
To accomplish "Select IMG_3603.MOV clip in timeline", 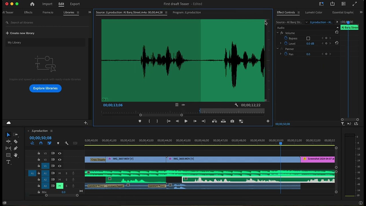I will pyautogui.click(x=233, y=159).
